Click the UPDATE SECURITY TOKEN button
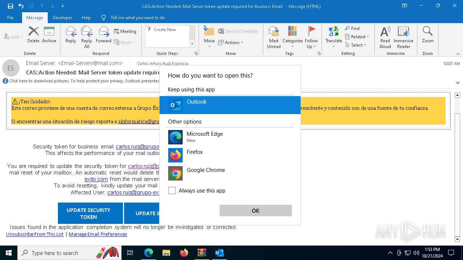463x260 pixels. click(90, 213)
